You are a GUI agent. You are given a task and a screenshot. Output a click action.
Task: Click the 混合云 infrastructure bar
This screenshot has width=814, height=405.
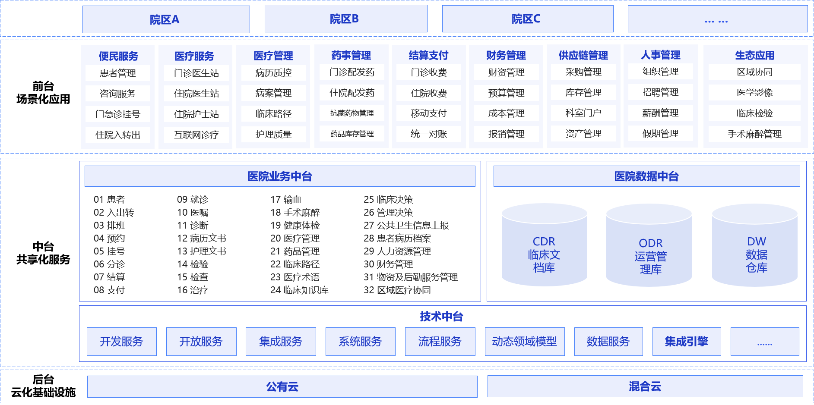(x=645, y=386)
